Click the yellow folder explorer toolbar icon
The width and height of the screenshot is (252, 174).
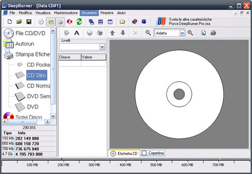[122, 22]
